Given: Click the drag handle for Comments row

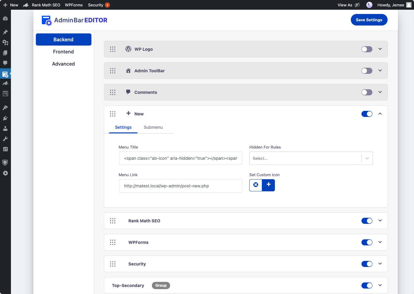Looking at the screenshot, I should pyautogui.click(x=113, y=92).
